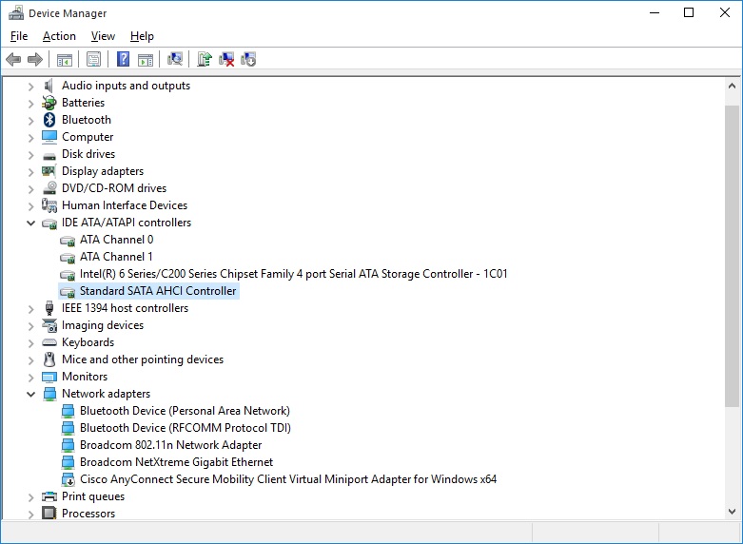Click the scrollbar up arrow
743x544 pixels.
click(x=733, y=86)
